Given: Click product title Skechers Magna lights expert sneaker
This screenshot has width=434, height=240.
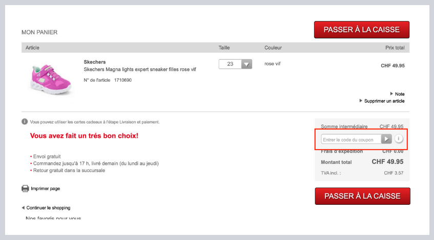Looking at the screenshot, I should click(140, 69).
